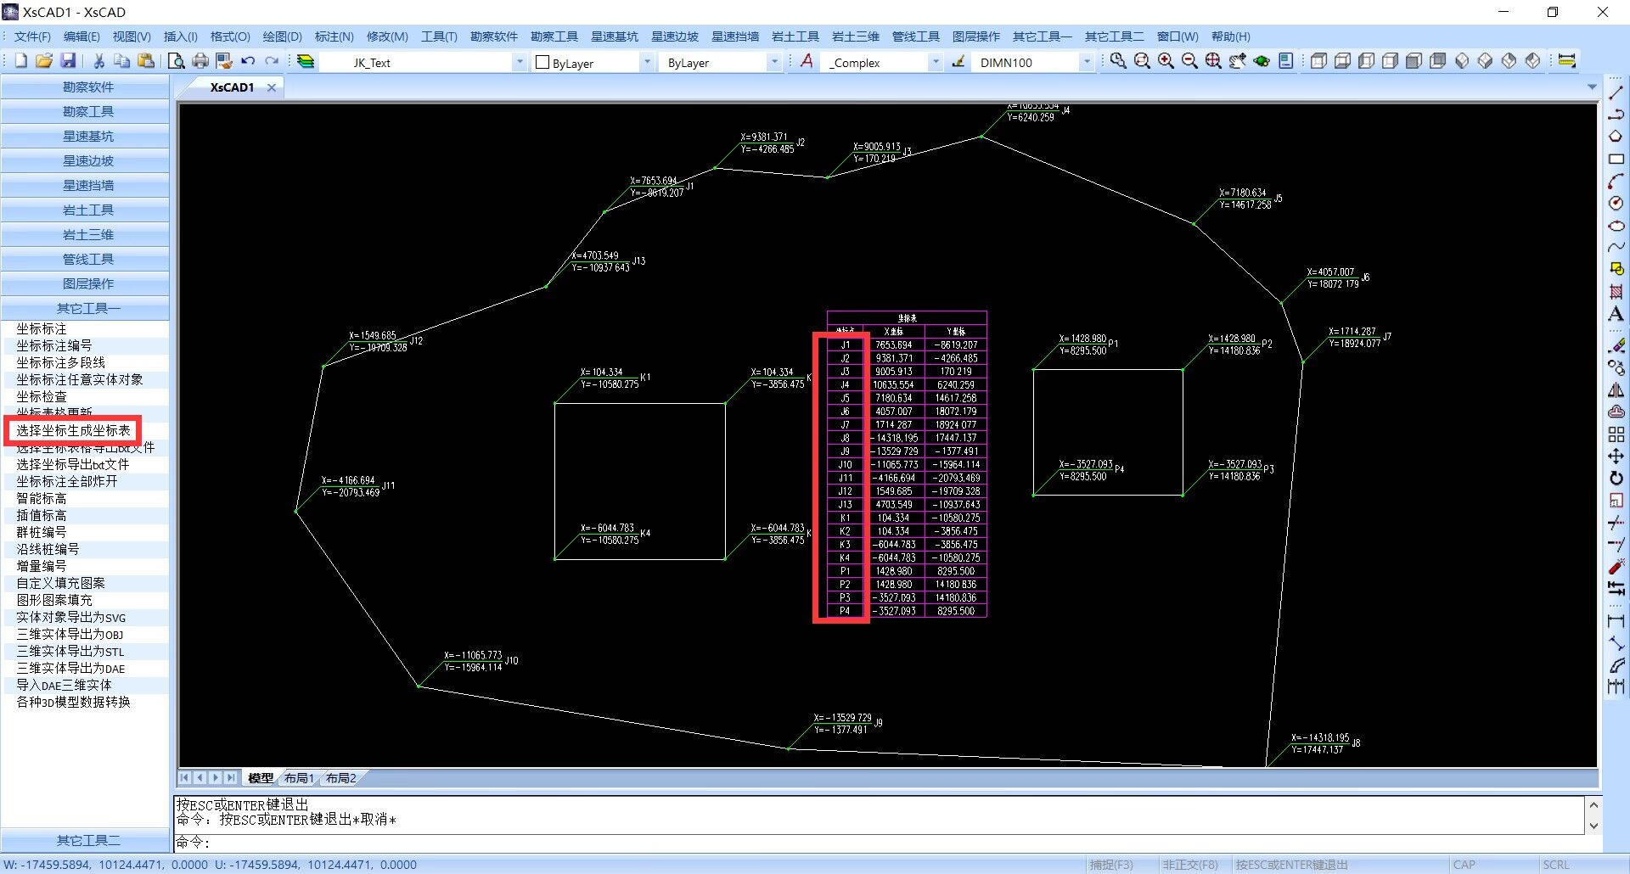Open the 帮助(H) menu
Screen dimensions: 1630x874
[x=1230, y=36]
